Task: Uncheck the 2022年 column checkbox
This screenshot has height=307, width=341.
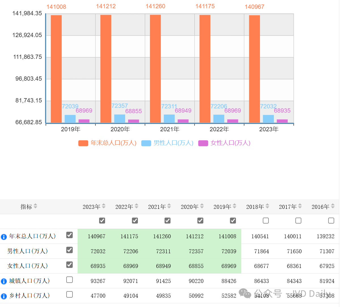Action: (x=135, y=221)
